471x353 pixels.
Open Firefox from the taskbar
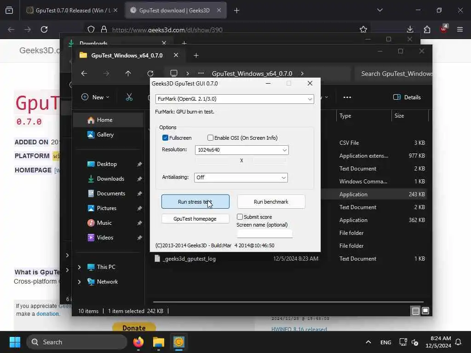138,342
